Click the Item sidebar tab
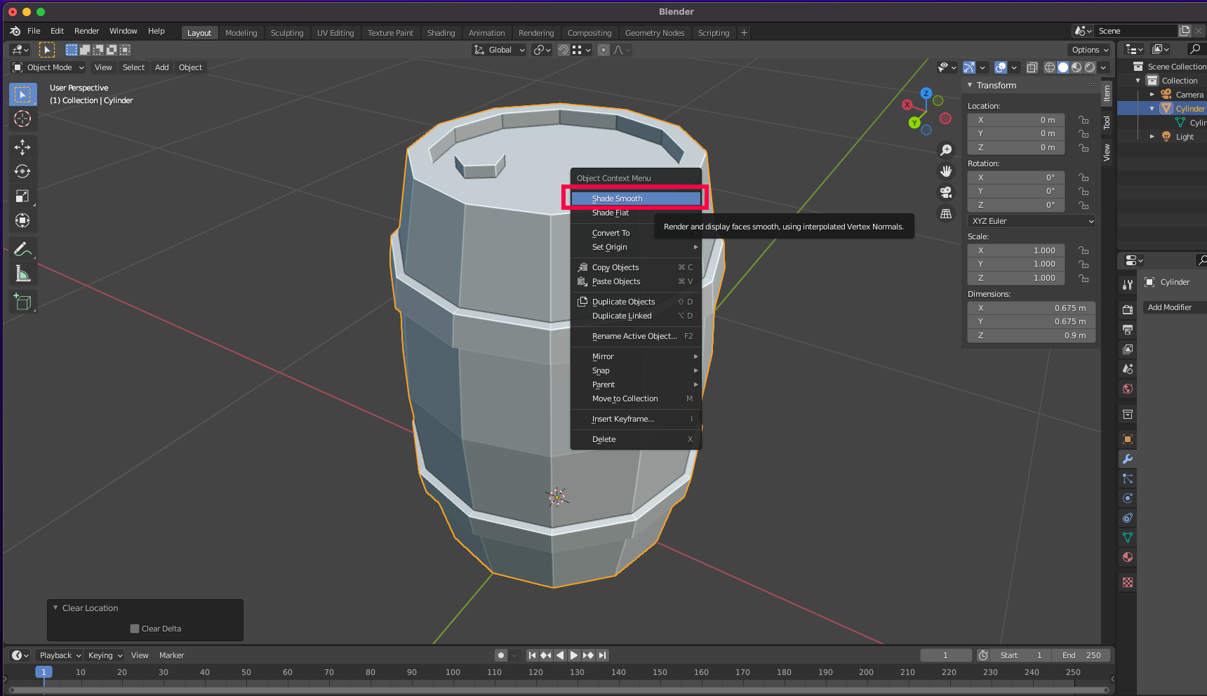 [1107, 93]
